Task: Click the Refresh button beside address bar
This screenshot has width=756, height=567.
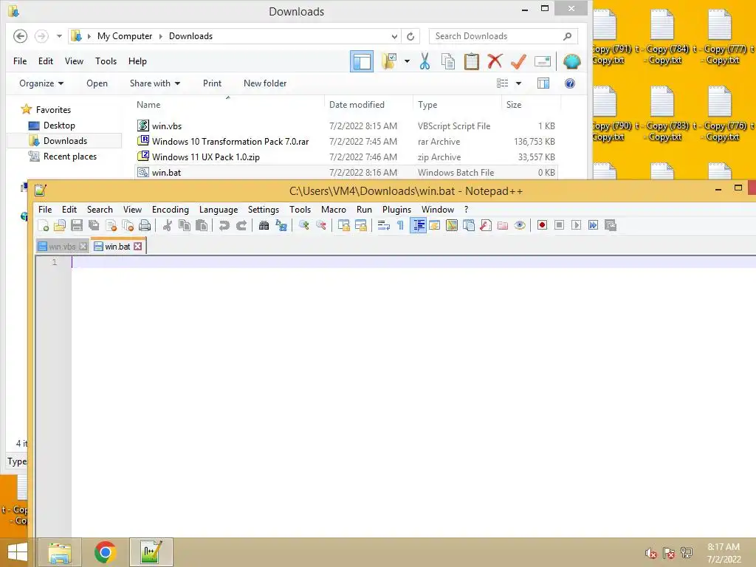Action: click(410, 36)
